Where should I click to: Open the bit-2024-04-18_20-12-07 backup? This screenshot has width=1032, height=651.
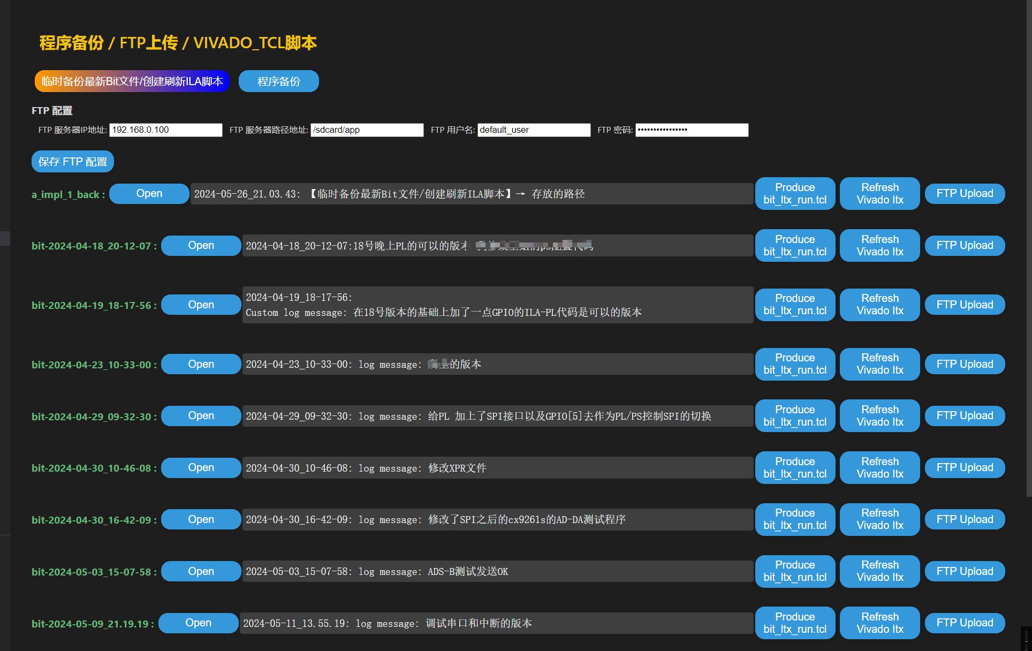(x=201, y=245)
